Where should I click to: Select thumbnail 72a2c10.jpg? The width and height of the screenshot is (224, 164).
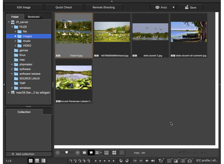[74, 35]
